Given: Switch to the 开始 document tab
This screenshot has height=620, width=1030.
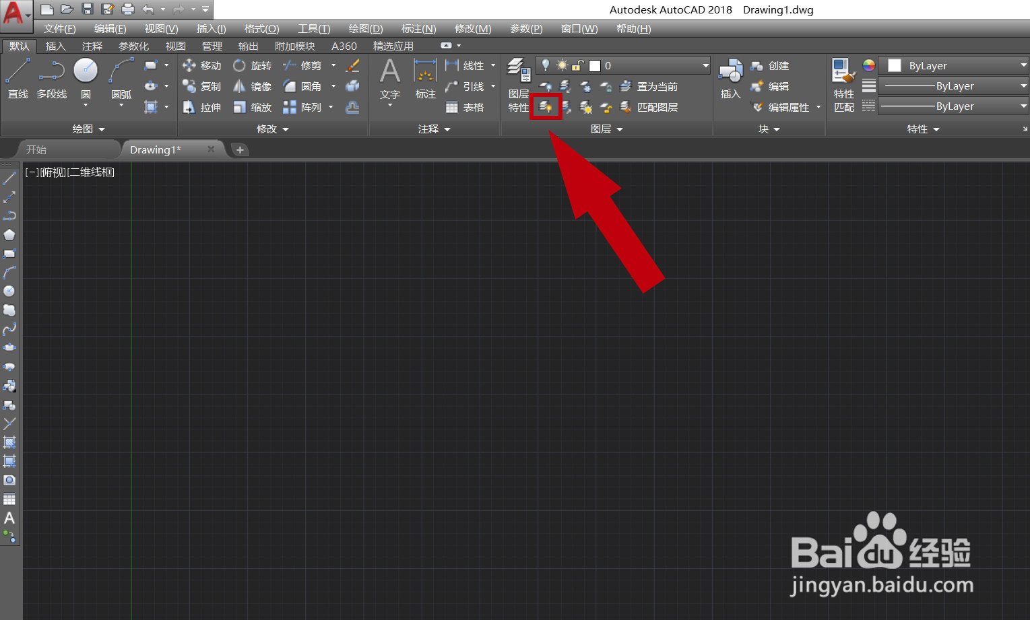Looking at the screenshot, I should [36, 149].
